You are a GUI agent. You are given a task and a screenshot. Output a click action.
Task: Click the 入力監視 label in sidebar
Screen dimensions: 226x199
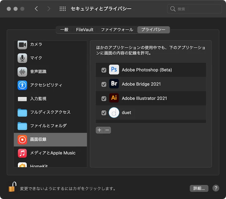38,99
